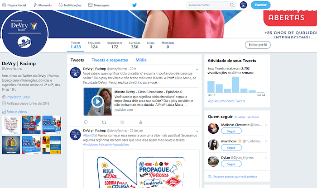This screenshot has height=188, width=317.
Task: Retweet the ciclo circadiano tweet
Action: (104, 122)
